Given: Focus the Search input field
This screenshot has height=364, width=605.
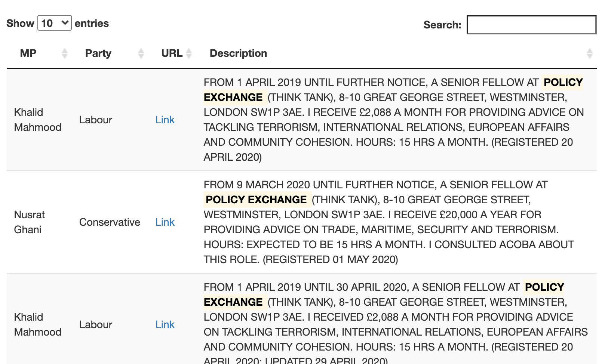Looking at the screenshot, I should pyautogui.click(x=531, y=25).
